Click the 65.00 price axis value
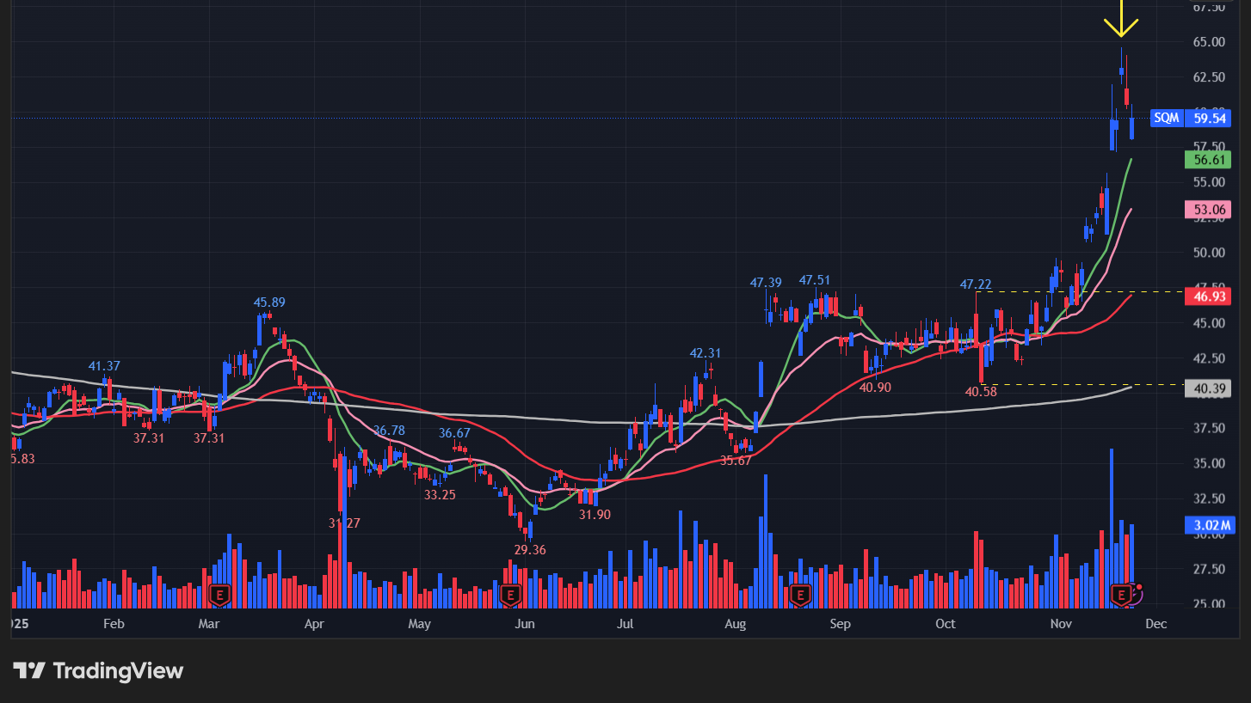The width and height of the screenshot is (1251, 703). pyautogui.click(x=1208, y=41)
